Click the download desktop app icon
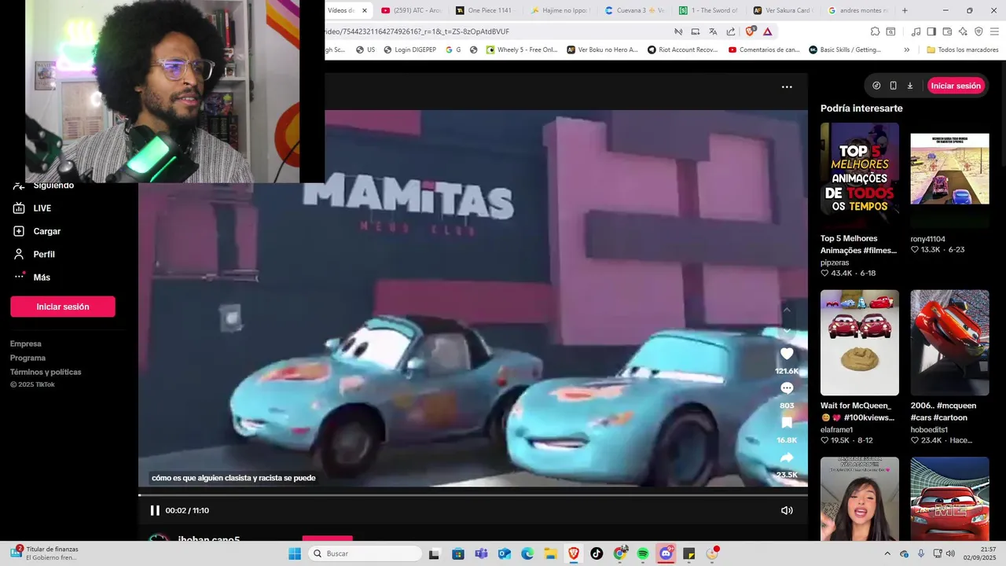Image resolution: width=1006 pixels, height=566 pixels. (x=910, y=86)
